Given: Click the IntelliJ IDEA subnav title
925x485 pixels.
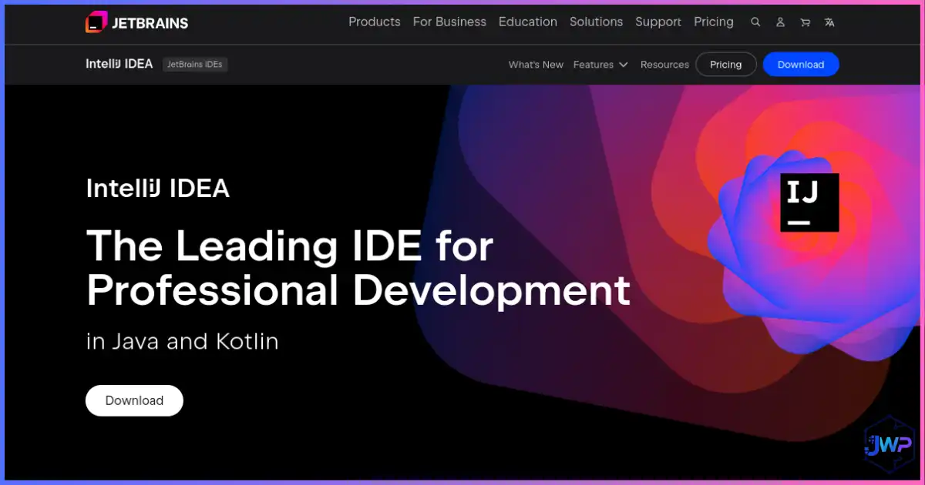Looking at the screenshot, I should [x=119, y=64].
